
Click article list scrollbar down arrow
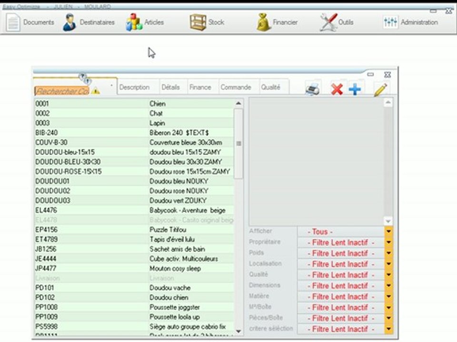[x=238, y=331]
